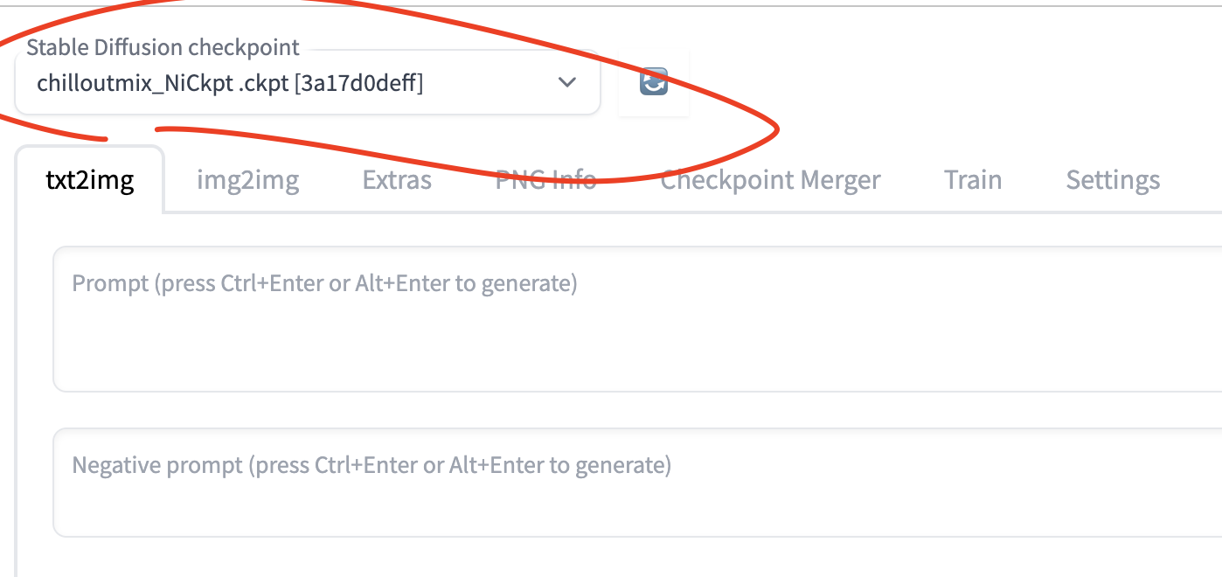Click the checkpoint dropdown chevron arrow
Viewport: 1222px width, 577px height.
click(566, 83)
